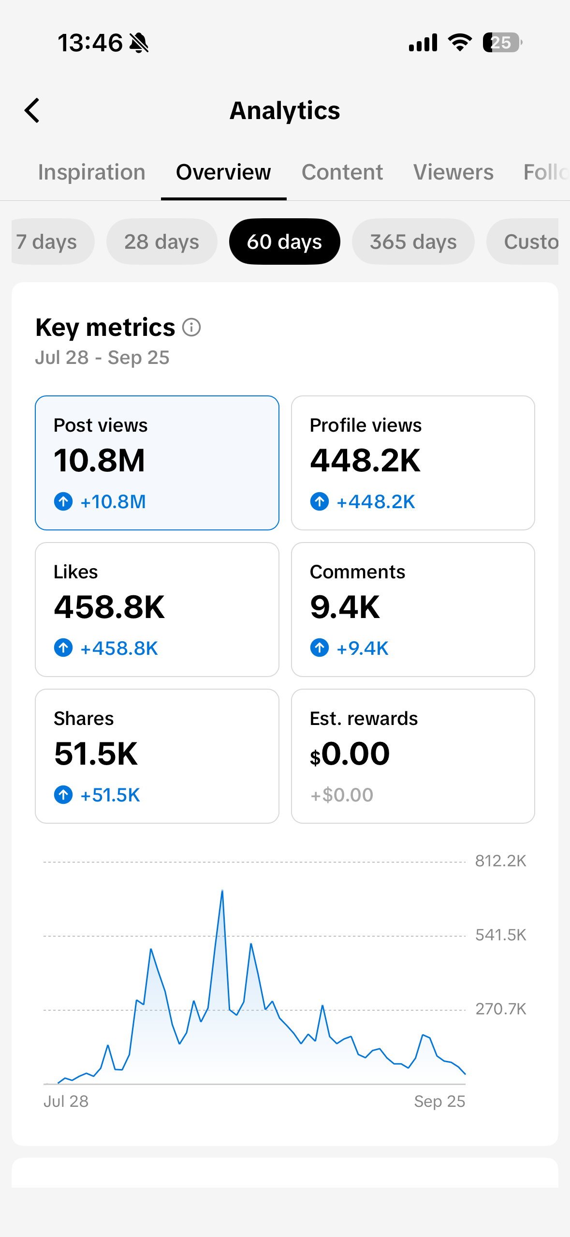Open the Key metrics info icon
The height and width of the screenshot is (1237, 570).
pyautogui.click(x=191, y=328)
